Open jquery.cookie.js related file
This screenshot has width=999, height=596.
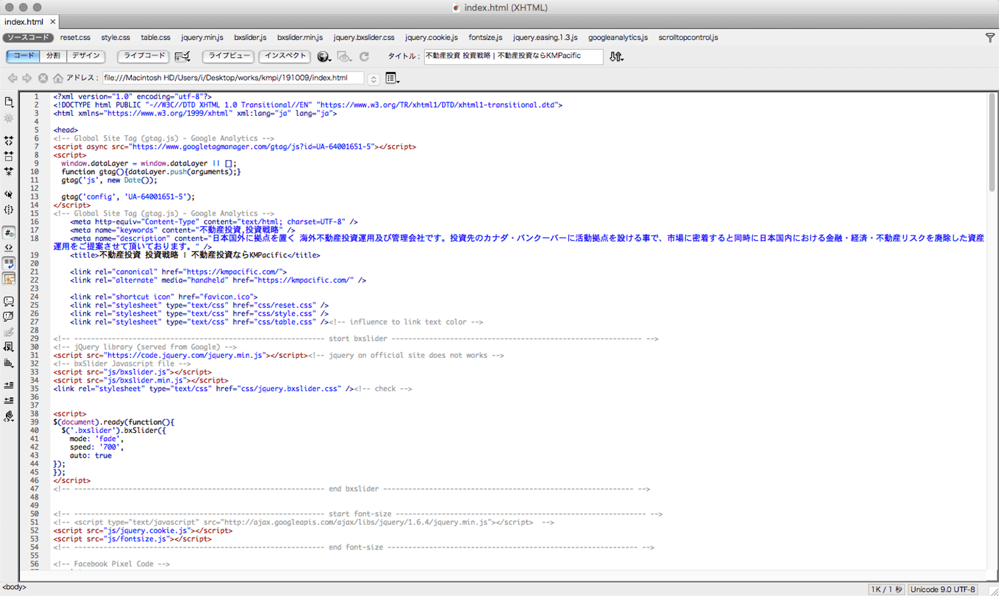tap(431, 38)
